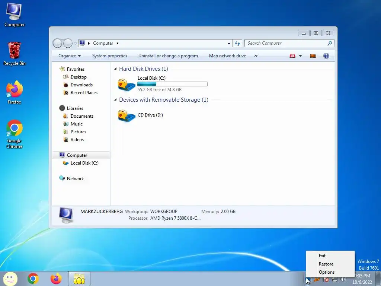Click the Back navigation button
The width and height of the screenshot is (381, 286).
click(58, 43)
